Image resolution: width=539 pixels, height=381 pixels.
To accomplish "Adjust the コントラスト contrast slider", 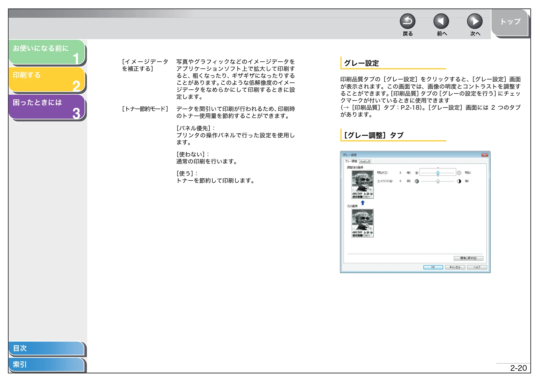I will [x=438, y=181].
